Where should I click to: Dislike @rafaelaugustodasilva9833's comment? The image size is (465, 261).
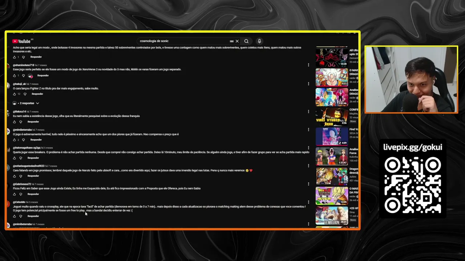[x=21, y=176]
